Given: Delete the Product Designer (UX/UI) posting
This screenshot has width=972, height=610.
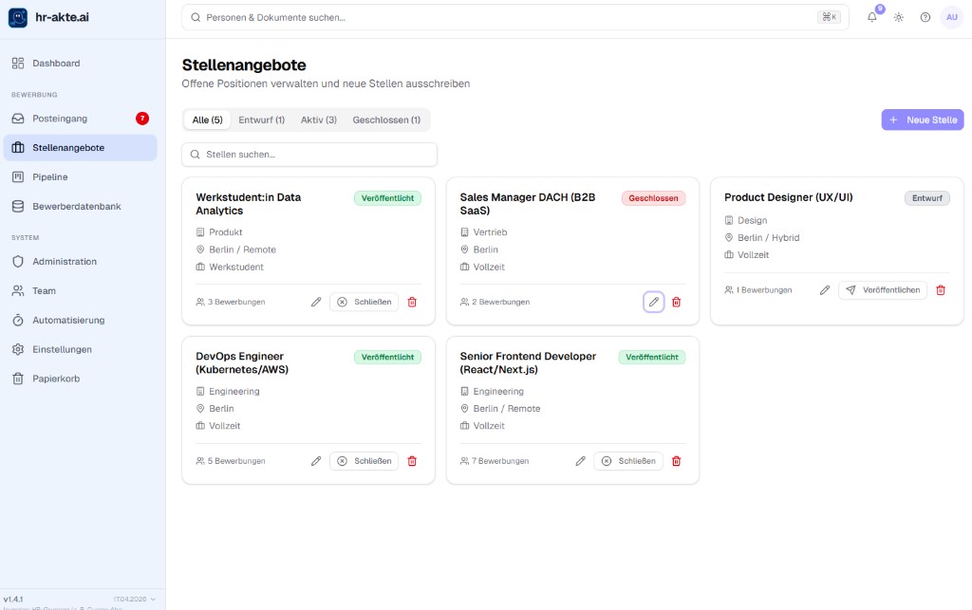Looking at the screenshot, I should coord(941,290).
